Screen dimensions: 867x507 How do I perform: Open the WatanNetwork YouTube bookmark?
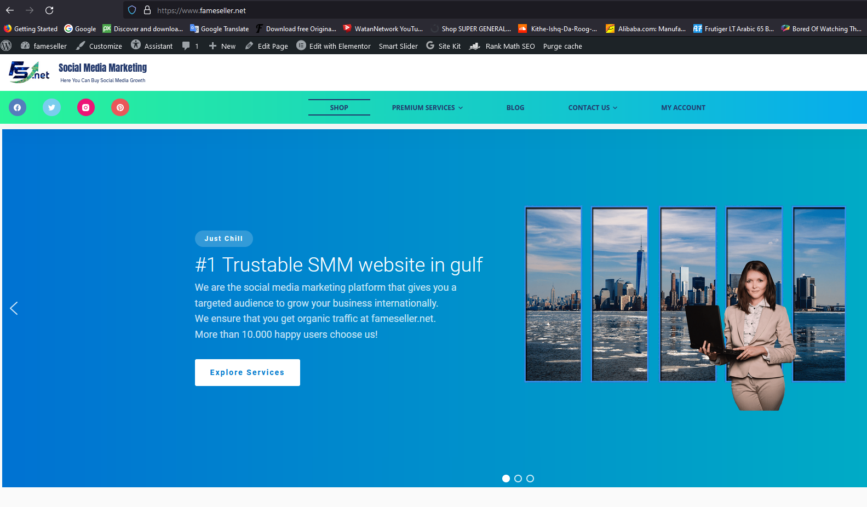pyautogui.click(x=383, y=29)
